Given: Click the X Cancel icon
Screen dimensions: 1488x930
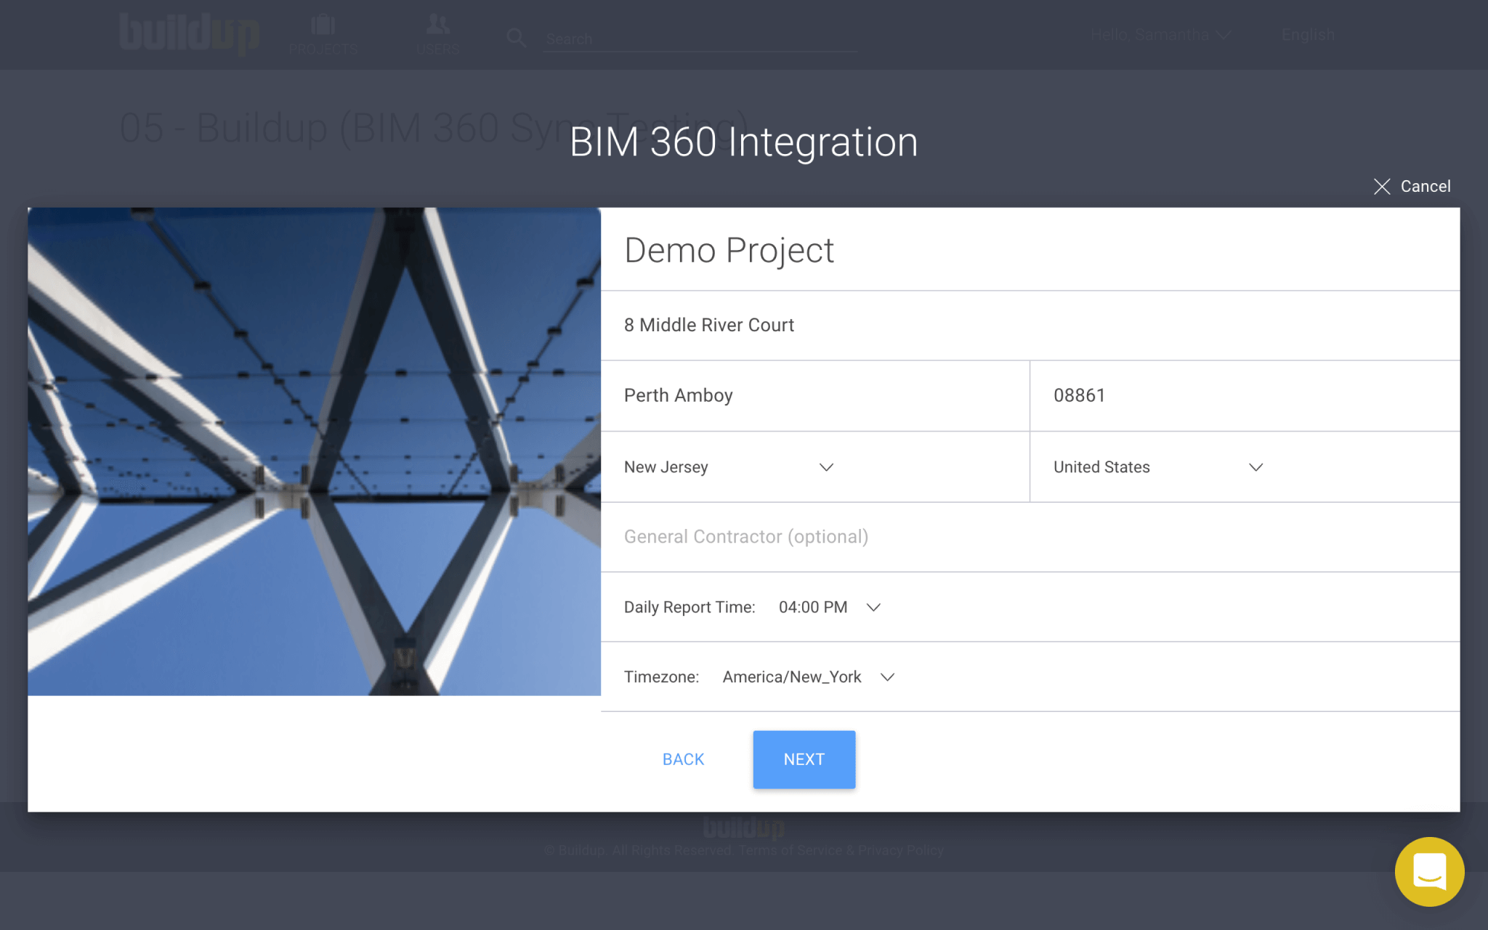Looking at the screenshot, I should pos(1382,187).
